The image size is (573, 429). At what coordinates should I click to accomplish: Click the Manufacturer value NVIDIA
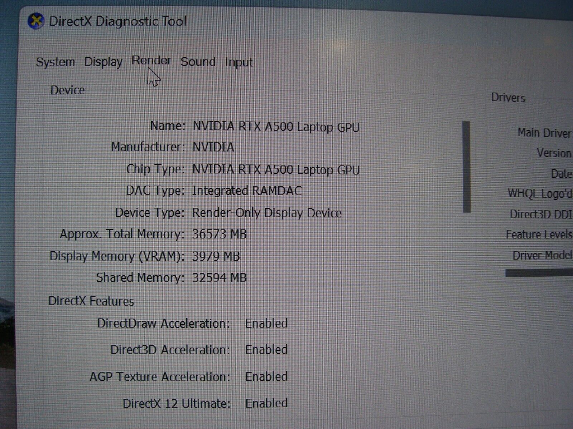click(x=213, y=147)
